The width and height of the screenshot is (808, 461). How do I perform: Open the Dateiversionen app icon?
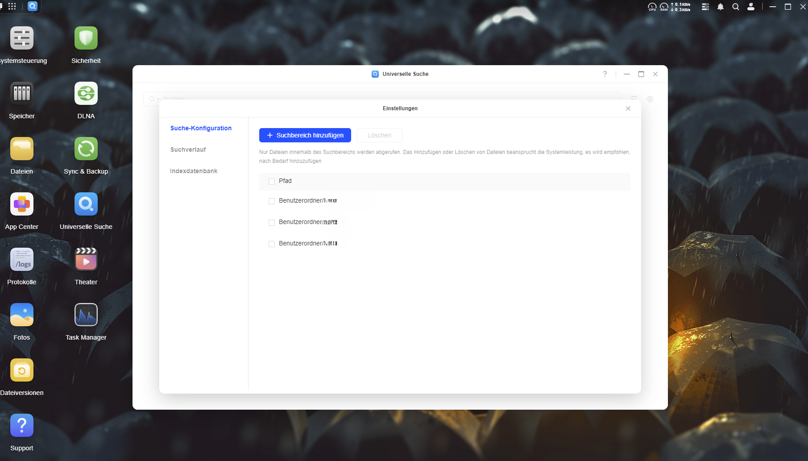tap(21, 370)
